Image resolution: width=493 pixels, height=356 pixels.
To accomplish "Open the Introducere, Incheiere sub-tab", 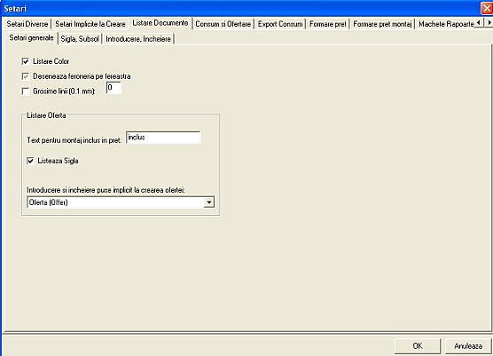I will point(138,39).
